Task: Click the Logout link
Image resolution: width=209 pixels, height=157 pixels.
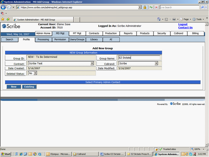Action: pyautogui.click(x=183, y=24)
